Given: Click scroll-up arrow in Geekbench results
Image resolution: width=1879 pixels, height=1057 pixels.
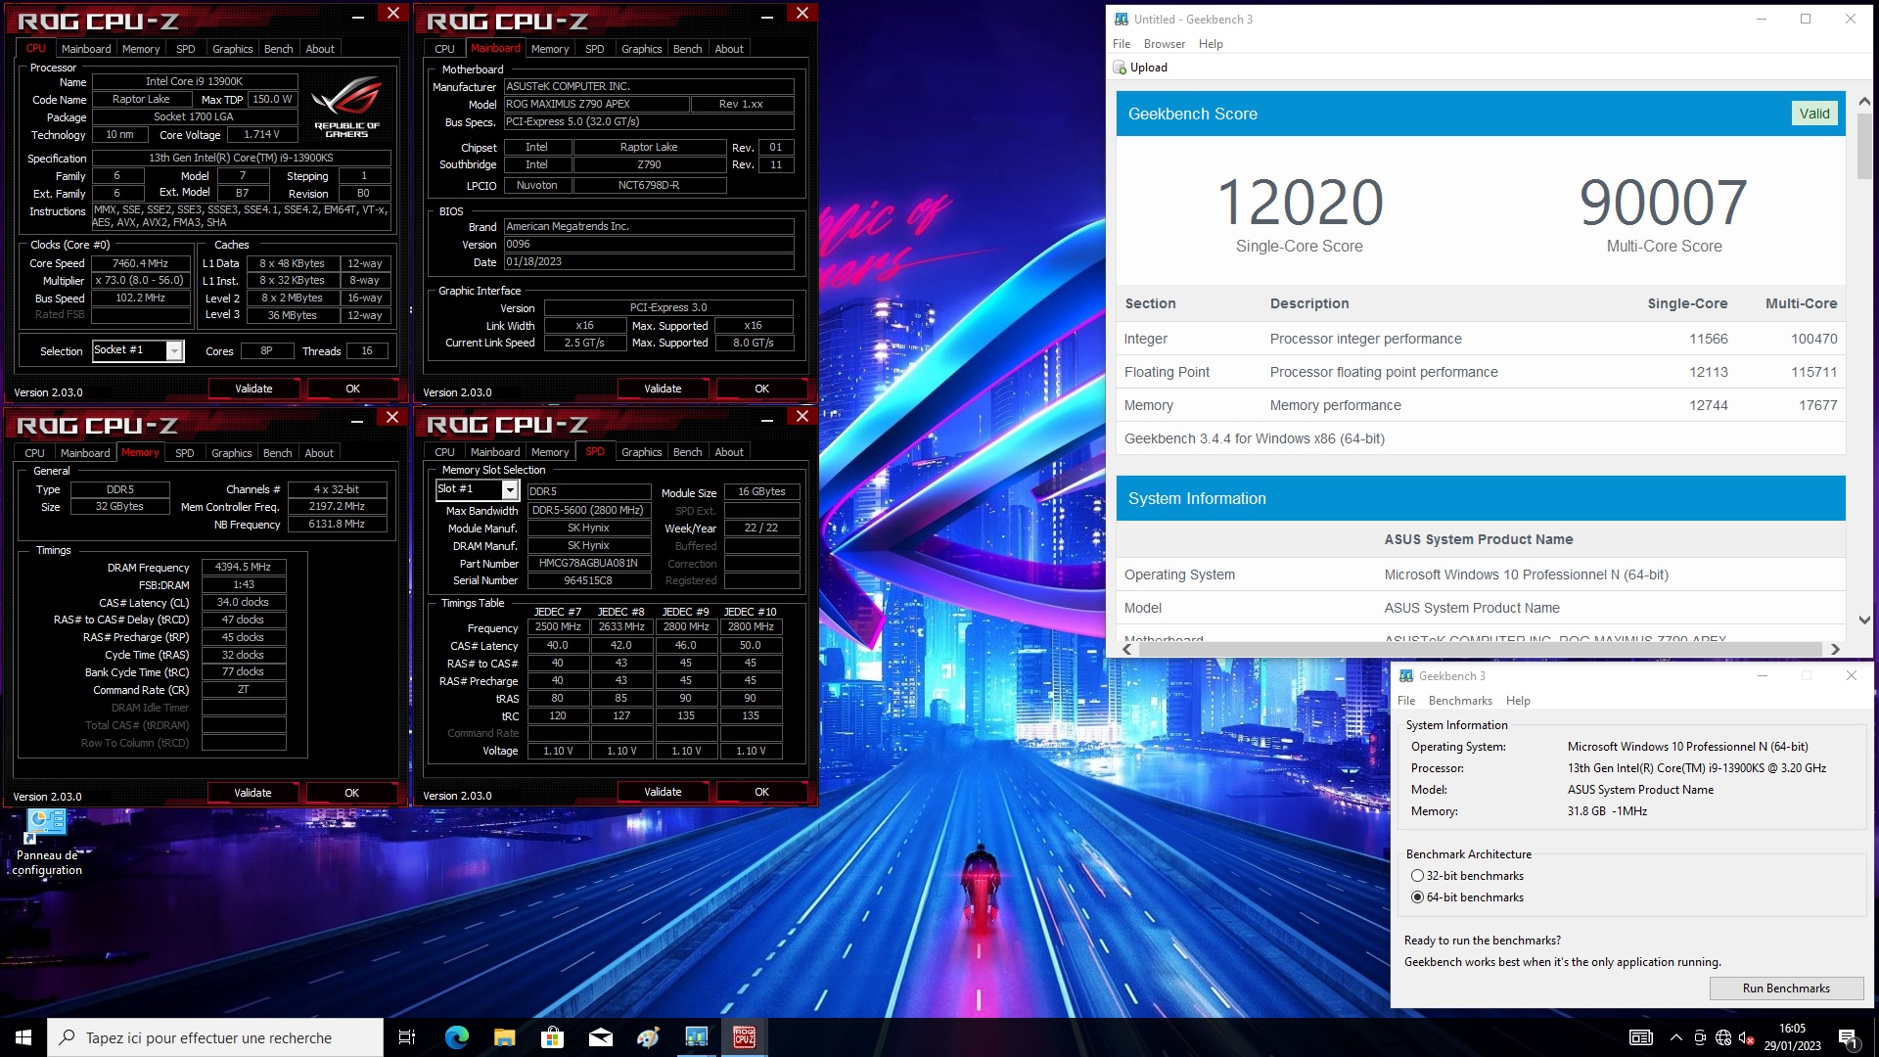Looking at the screenshot, I should [1864, 102].
